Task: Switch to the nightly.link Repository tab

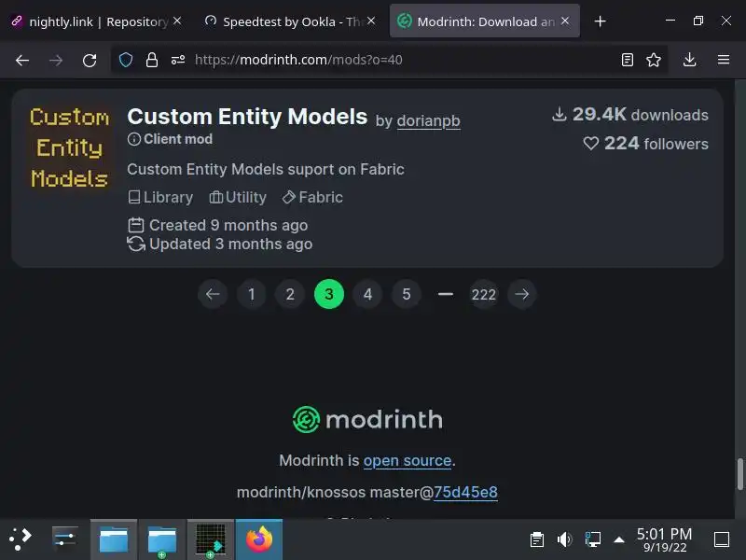Action: [x=95, y=21]
